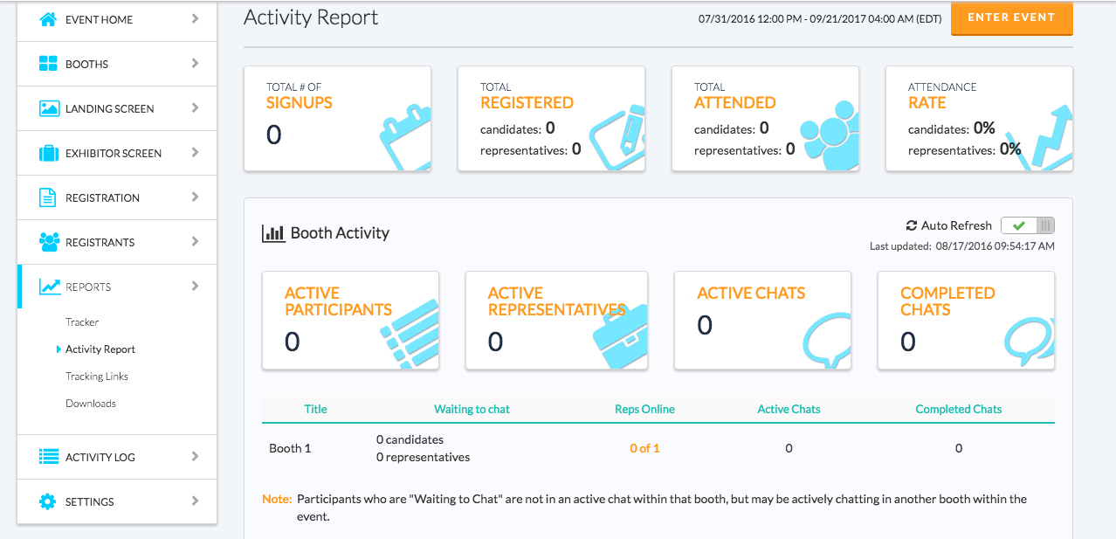Click the Activity Log list icon
This screenshot has width=1116, height=539.
tap(49, 457)
